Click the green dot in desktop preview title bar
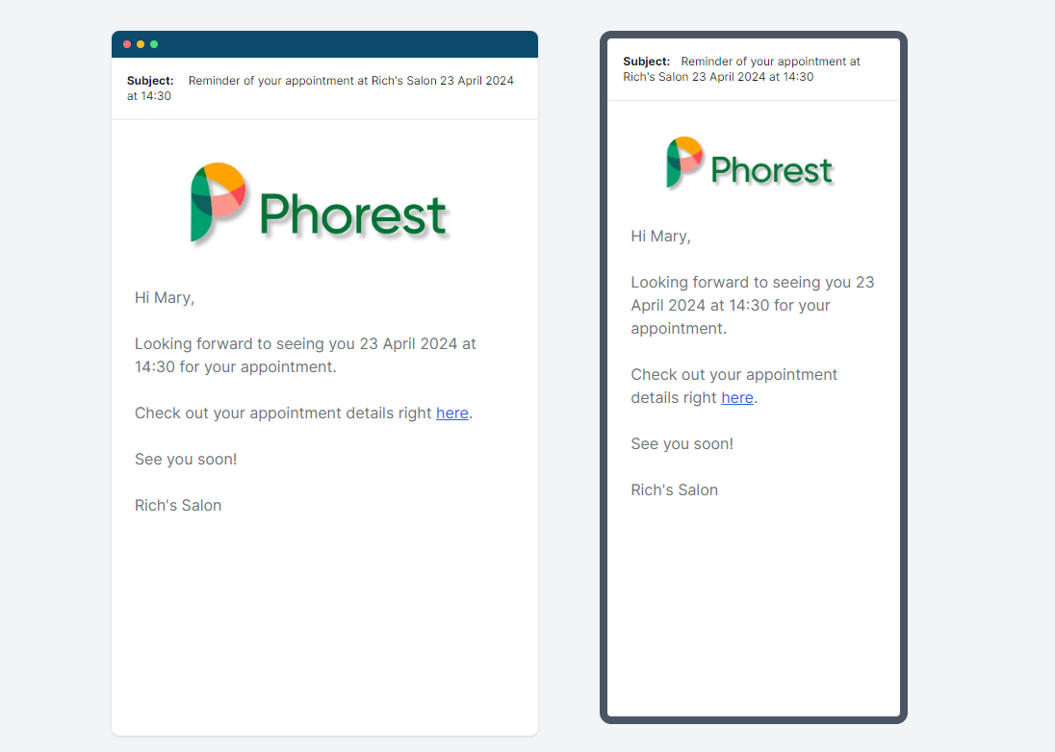1055x752 pixels. point(154,44)
